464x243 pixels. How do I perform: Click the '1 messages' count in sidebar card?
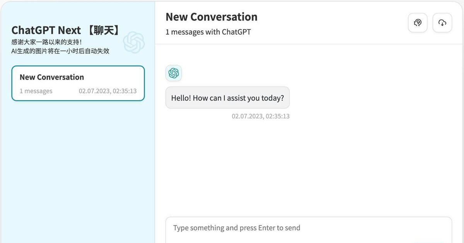pos(36,91)
